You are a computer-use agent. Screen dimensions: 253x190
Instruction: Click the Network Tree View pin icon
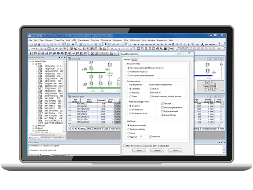click(x=60, y=57)
